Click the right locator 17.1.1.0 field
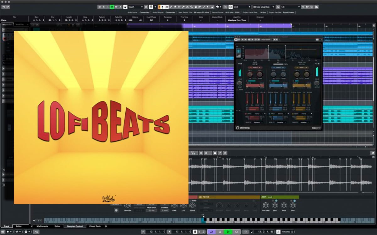Image resolution: width=377 pixels, height=235 pixels. pyautogui.click(x=182, y=232)
